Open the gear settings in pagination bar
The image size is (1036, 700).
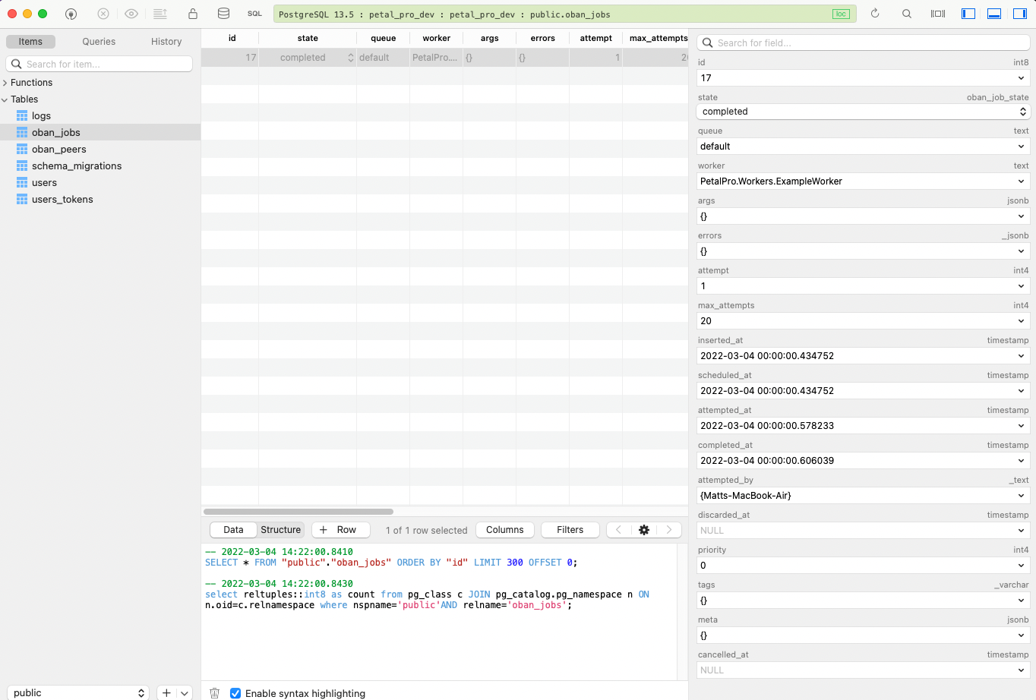click(644, 530)
